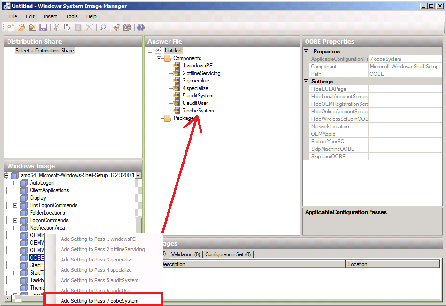Click the SkipMachineOOBE value field

tap(405, 149)
